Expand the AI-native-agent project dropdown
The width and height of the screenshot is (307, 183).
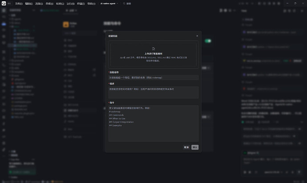tap(109, 4)
